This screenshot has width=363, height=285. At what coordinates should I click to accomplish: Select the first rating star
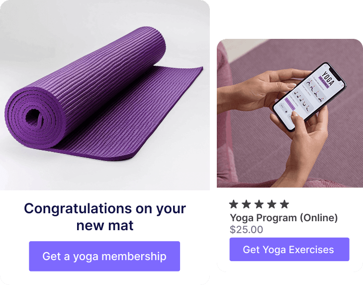coord(234,204)
